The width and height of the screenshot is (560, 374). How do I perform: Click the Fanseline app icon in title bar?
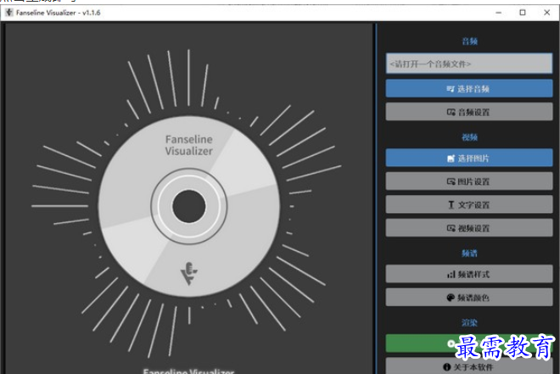tap(9, 13)
